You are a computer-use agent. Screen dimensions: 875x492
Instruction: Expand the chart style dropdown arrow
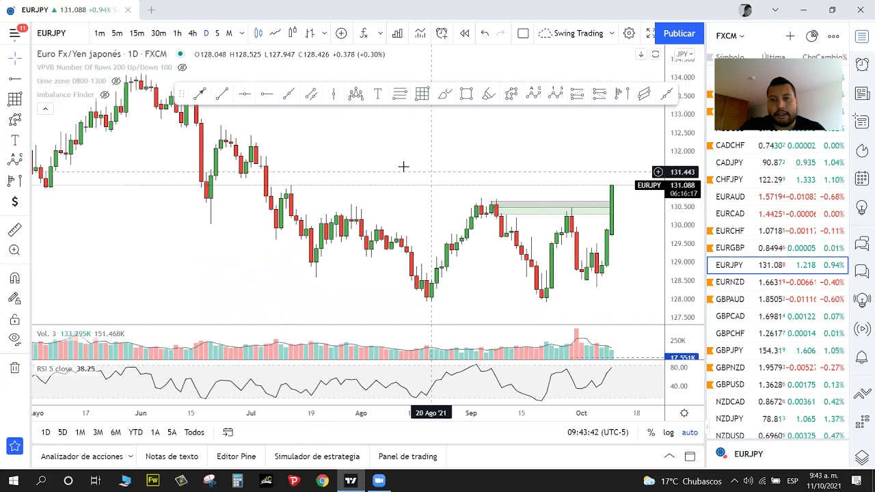324,33
